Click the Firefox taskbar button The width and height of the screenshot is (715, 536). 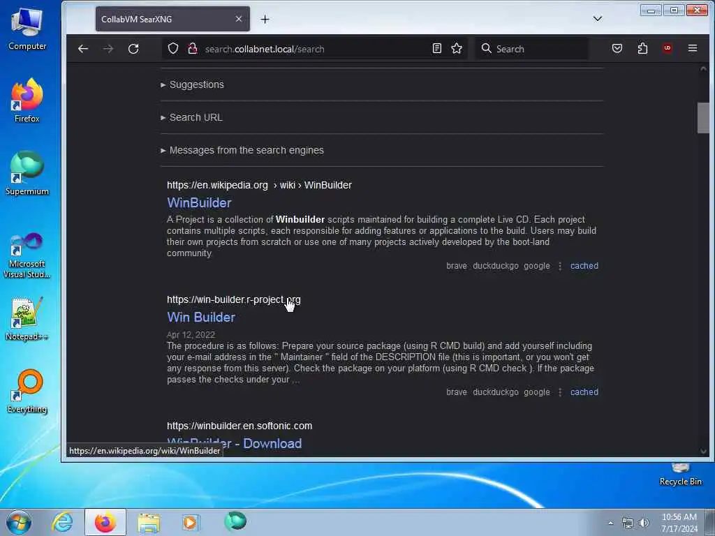coord(105,522)
